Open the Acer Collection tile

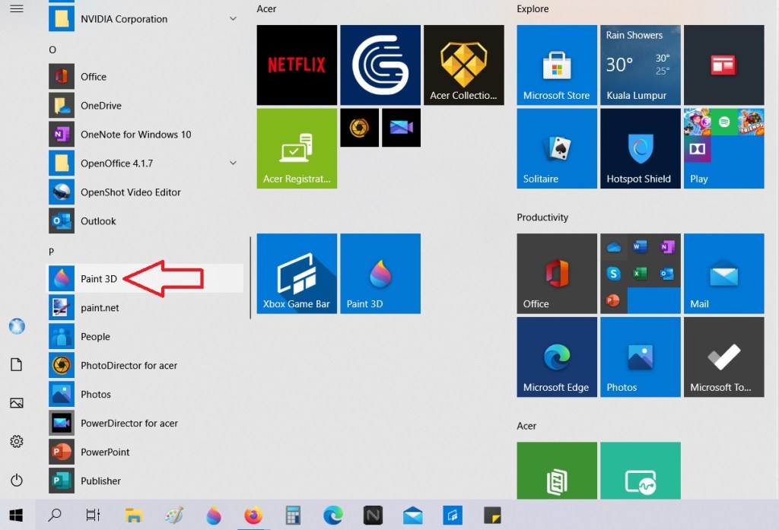point(463,65)
